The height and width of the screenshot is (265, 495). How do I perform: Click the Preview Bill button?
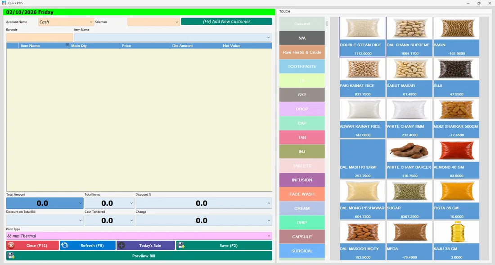(139, 256)
